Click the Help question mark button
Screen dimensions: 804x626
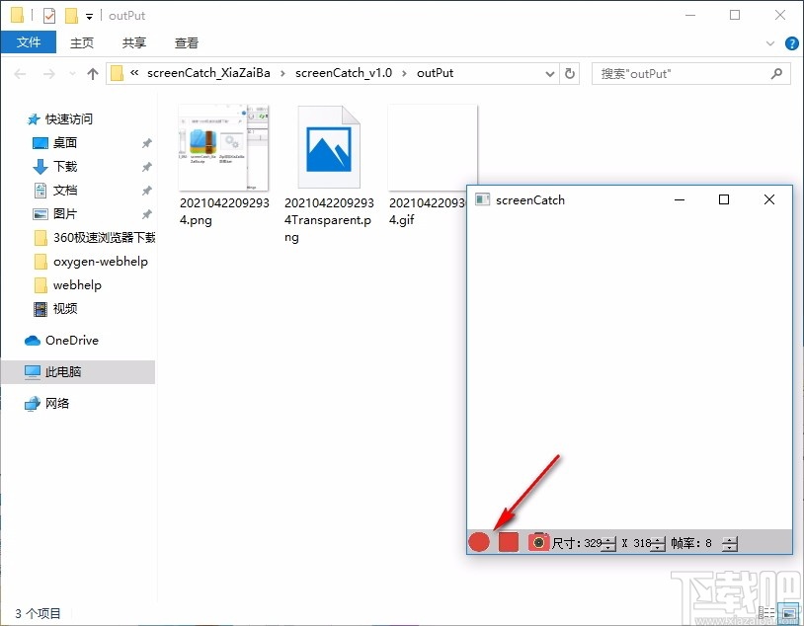791,42
